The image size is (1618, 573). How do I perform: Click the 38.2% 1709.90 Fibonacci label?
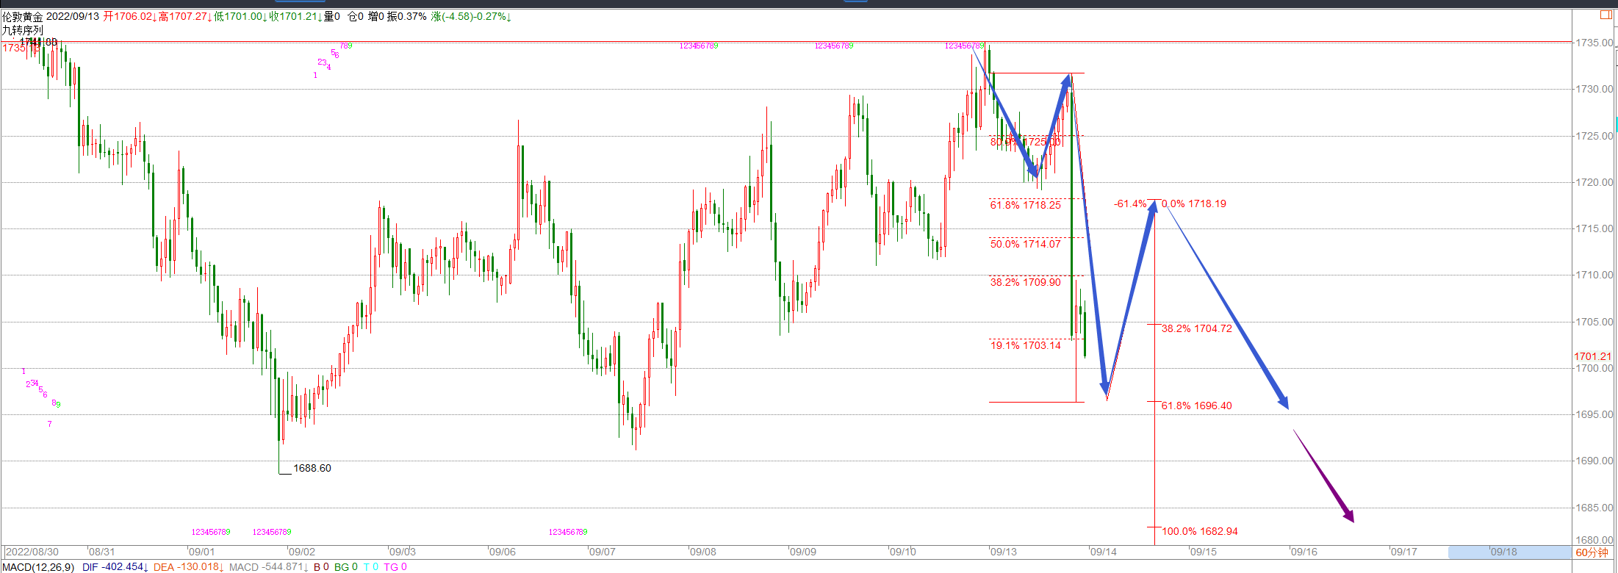(1026, 282)
